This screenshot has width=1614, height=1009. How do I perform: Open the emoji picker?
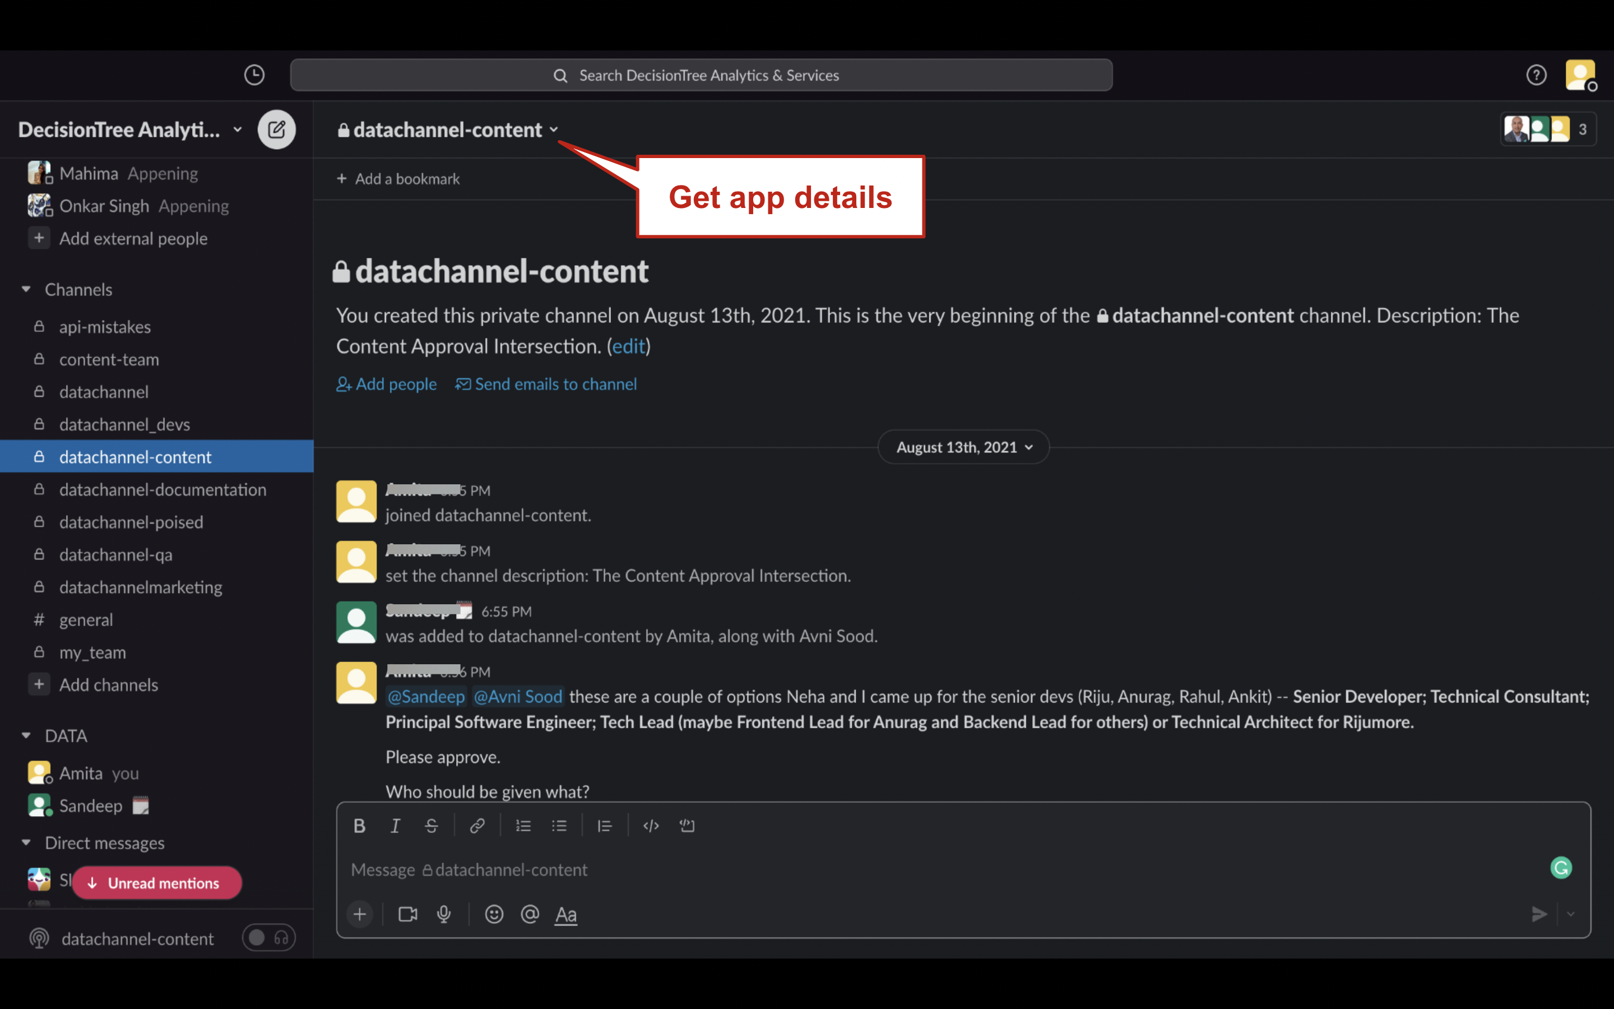pos(494,914)
